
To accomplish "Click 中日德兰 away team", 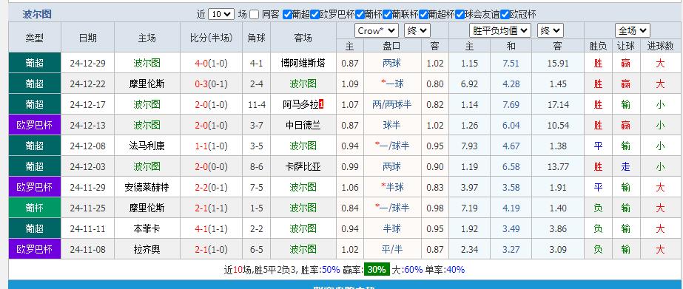I will click(x=303, y=126).
